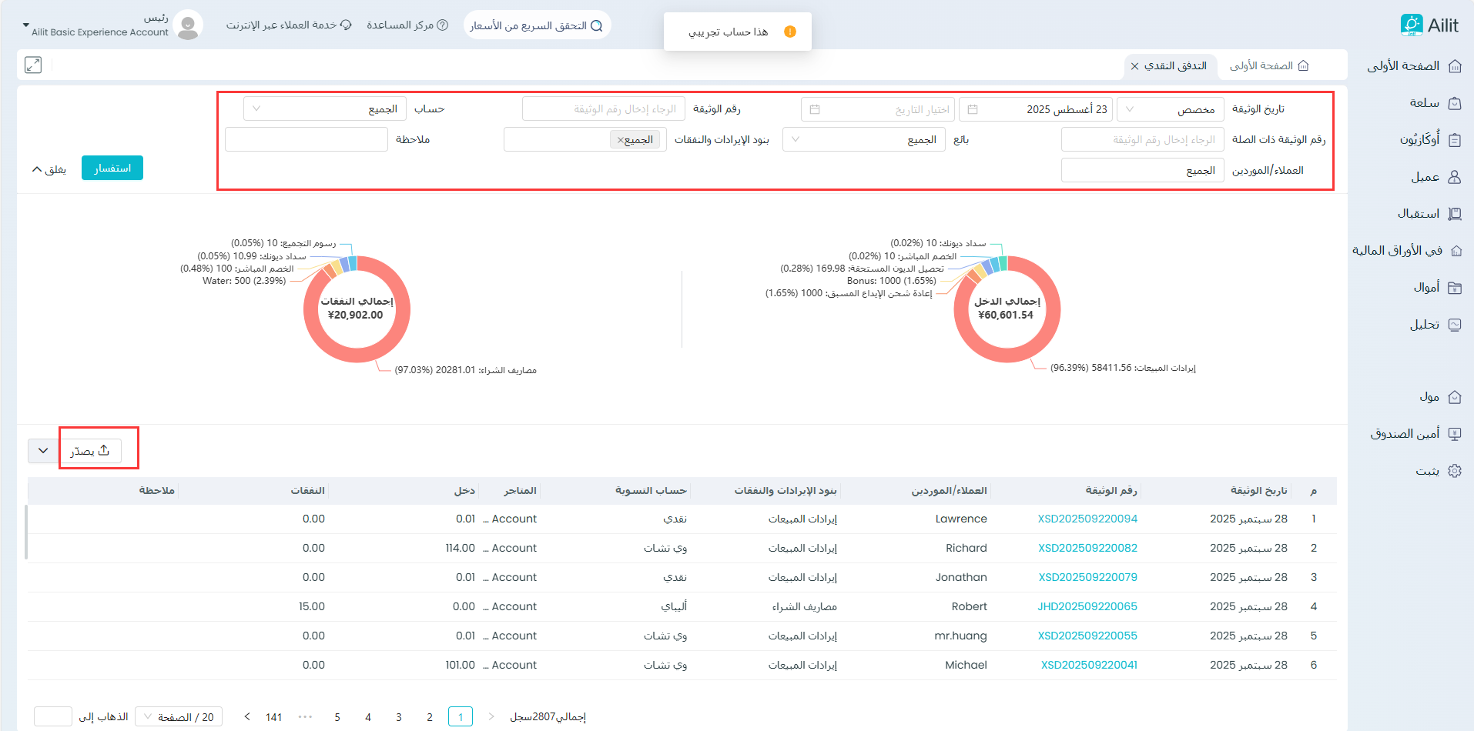
Task: Close the التدفق النقدي tab
Action: tap(1134, 66)
